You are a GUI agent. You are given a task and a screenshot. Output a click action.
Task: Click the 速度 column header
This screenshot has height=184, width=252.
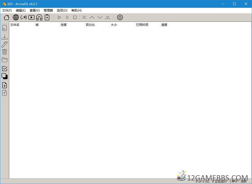[164, 25]
